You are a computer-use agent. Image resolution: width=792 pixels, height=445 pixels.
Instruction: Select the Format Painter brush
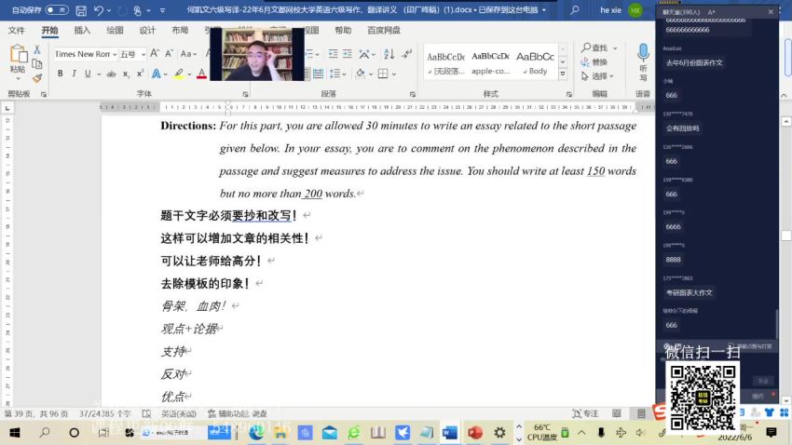pos(37,77)
